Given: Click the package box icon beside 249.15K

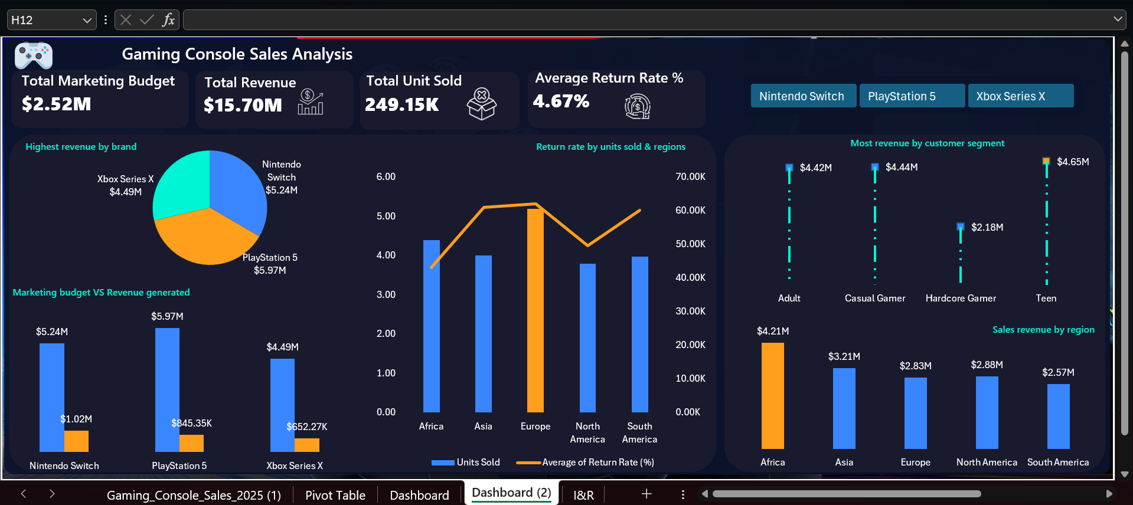Looking at the screenshot, I should click(x=482, y=104).
